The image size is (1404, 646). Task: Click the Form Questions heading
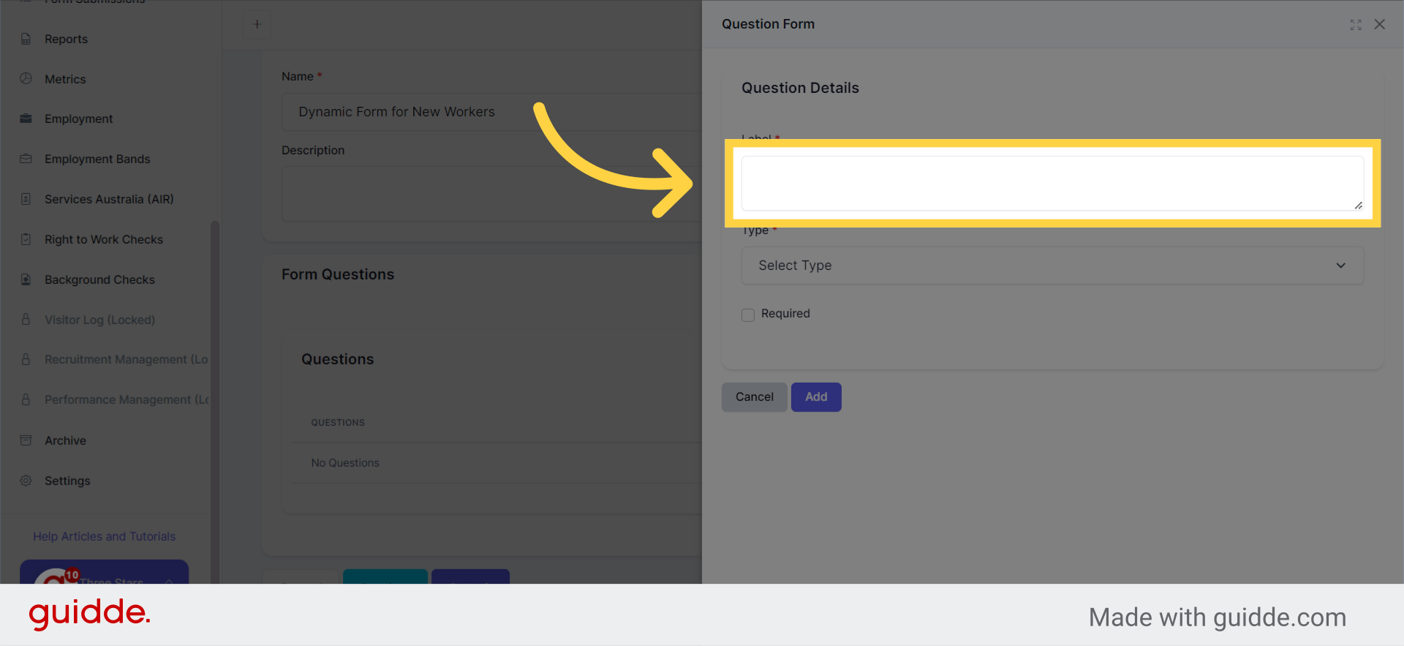pos(338,274)
